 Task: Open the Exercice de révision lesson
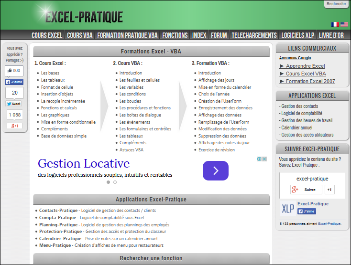pyautogui.click(x=217, y=150)
